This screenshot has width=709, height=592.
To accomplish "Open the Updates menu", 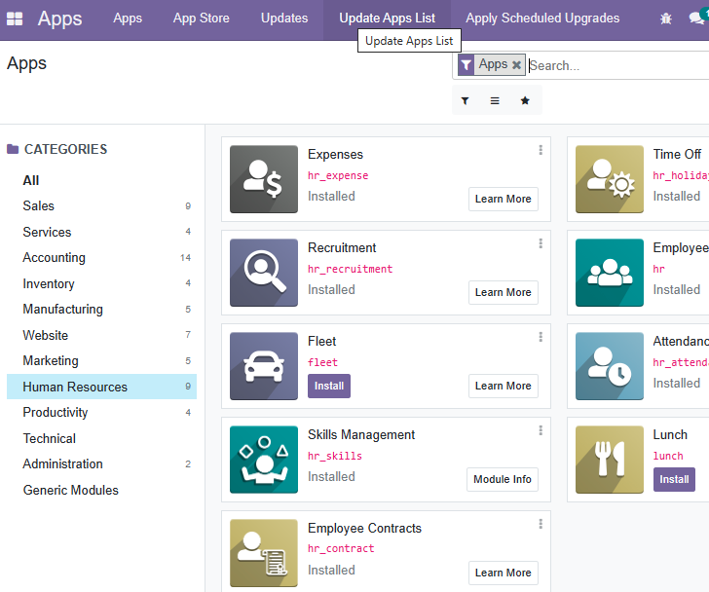I will click(284, 18).
